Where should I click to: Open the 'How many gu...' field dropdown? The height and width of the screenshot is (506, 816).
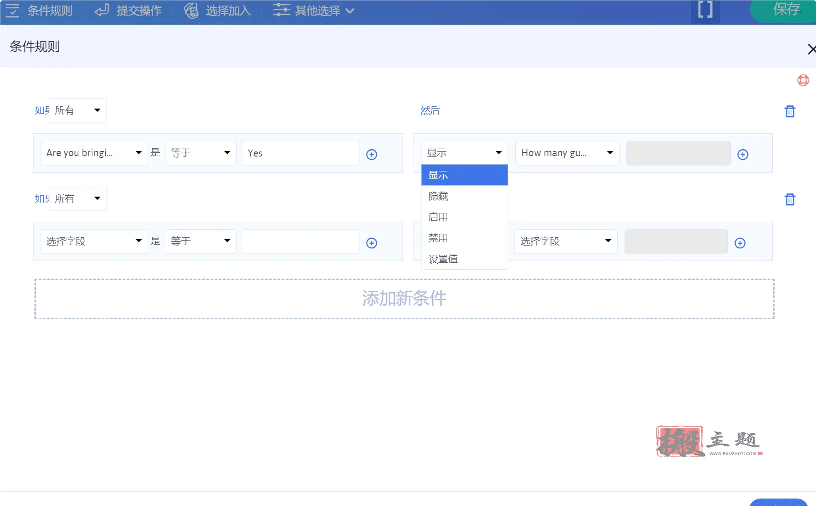(567, 153)
